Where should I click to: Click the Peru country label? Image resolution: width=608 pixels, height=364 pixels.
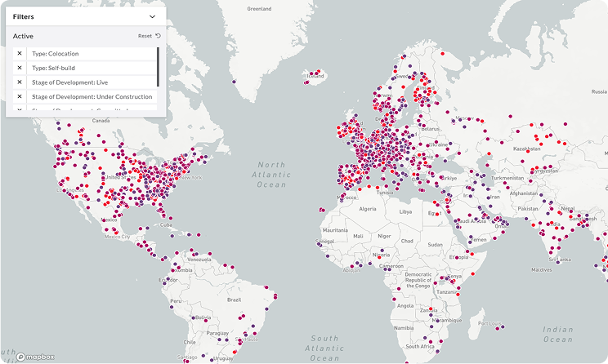pos(176,301)
